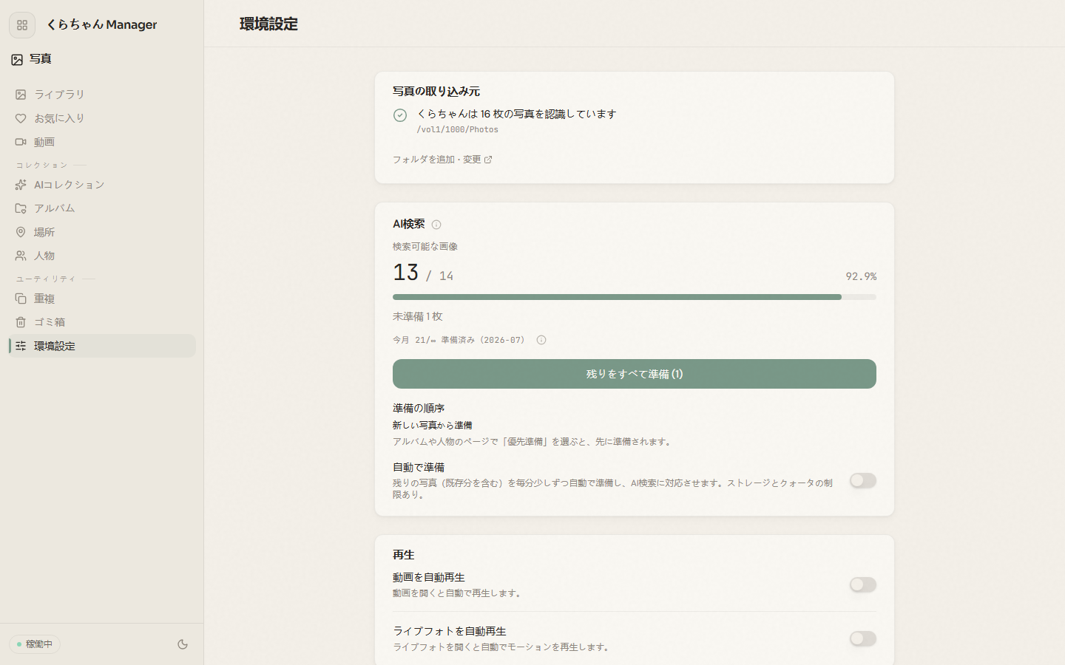Viewport: 1065px width, 665px height.
Task: Switch to dark mode with moon icon
Action: [x=183, y=644]
